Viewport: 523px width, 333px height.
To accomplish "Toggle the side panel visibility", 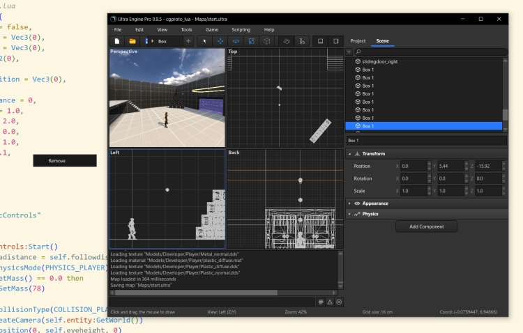I will tap(336, 42).
